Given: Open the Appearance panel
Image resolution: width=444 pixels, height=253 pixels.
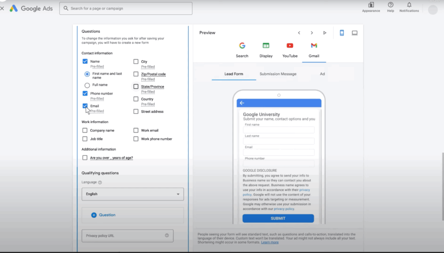Looking at the screenshot, I should (371, 7).
